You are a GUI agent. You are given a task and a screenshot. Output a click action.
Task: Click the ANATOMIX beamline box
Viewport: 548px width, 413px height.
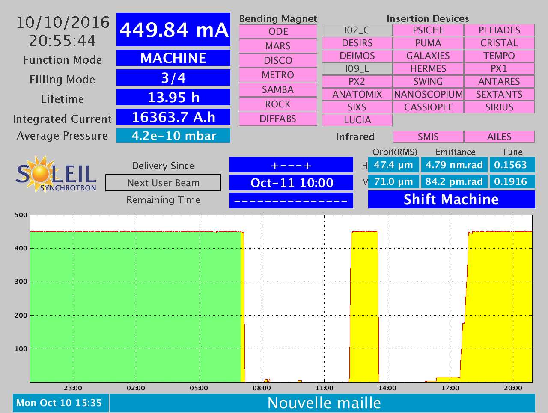click(357, 95)
